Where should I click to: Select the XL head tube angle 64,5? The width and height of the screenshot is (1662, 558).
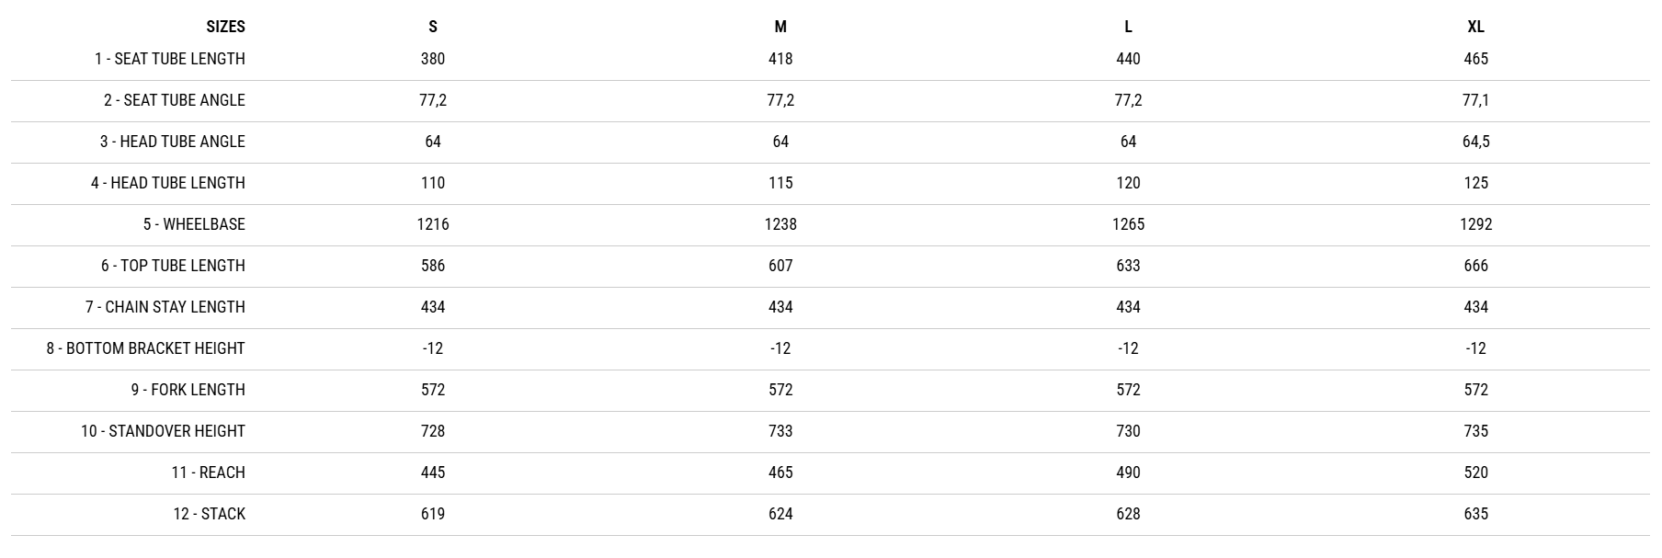pos(1475,142)
